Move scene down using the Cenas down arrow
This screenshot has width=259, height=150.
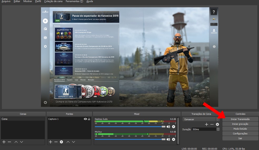pos(22,142)
